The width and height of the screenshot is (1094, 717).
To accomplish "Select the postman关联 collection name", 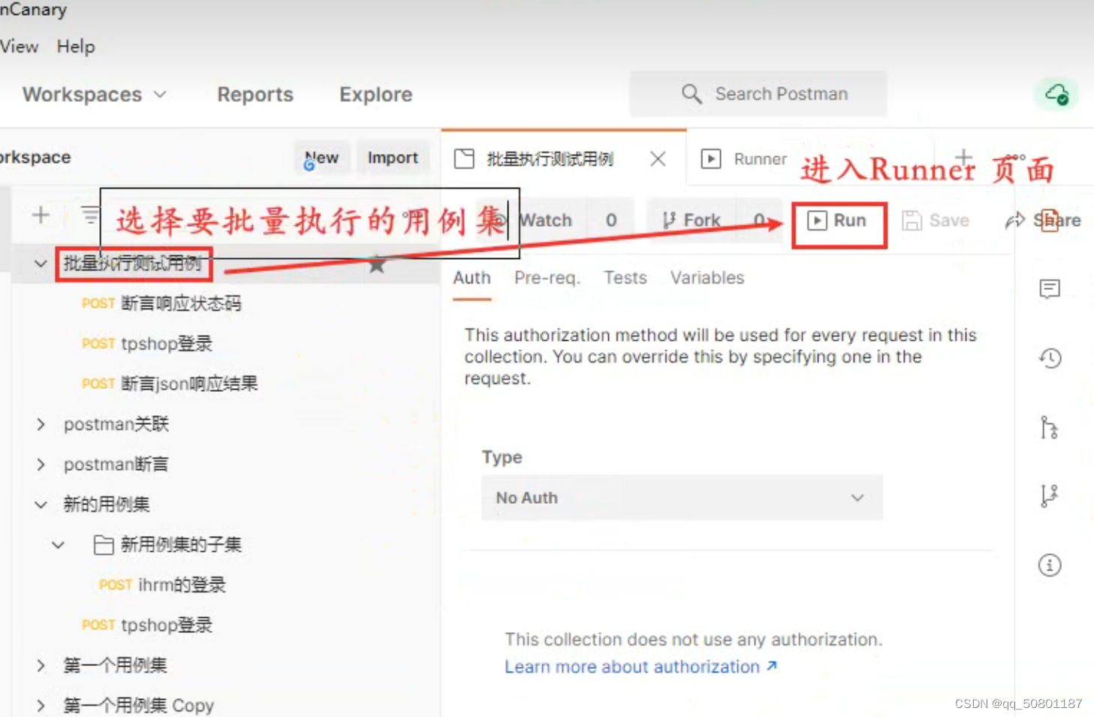I will click(116, 424).
